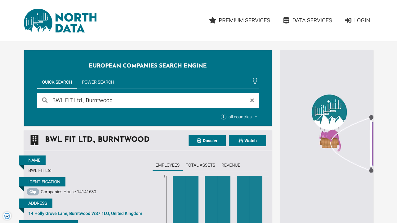This screenshot has height=223, width=397.
Task: Click the Dossier print button
Action: tap(207, 141)
